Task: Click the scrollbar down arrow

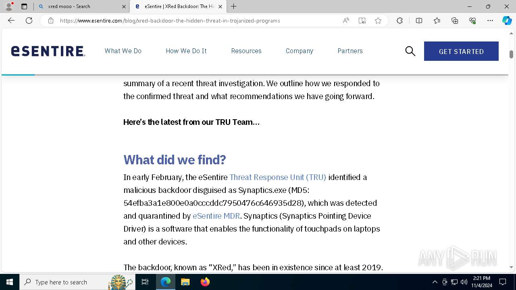Action: tap(511, 267)
